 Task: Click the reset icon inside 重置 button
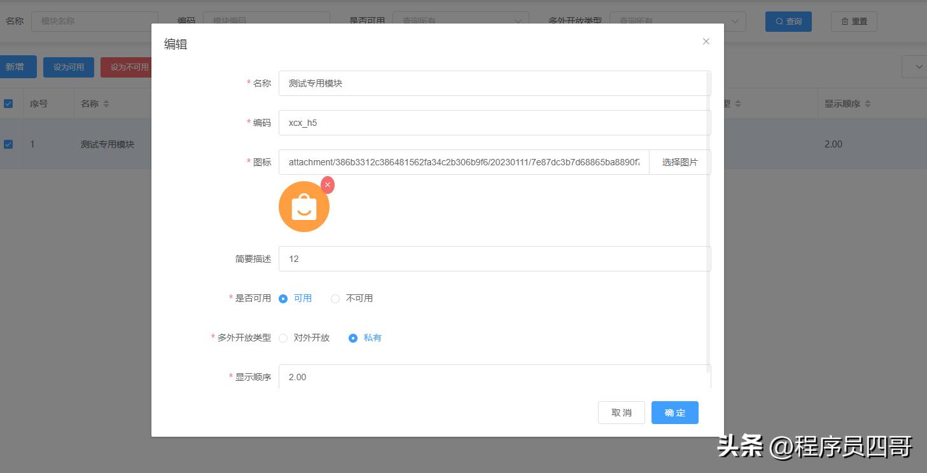(846, 21)
